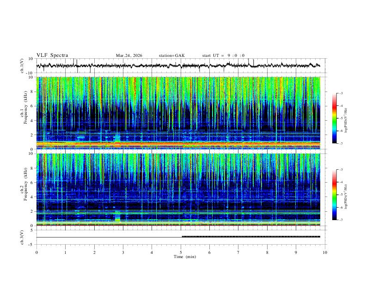Viewport: 366px width, 283px height.
Task: Click the "6" kHz tick on ch.2 frequency axis
Action: pyautogui.click(x=31, y=183)
